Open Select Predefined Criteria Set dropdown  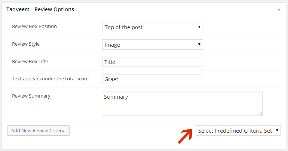tap(238, 130)
